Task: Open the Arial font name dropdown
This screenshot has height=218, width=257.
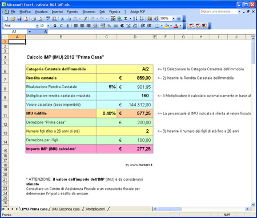Action: point(37,26)
